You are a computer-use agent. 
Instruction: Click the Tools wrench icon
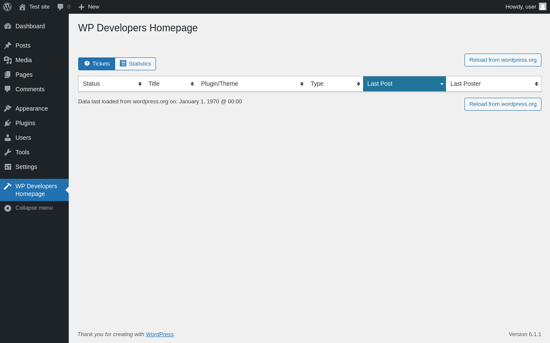[8, 152]
